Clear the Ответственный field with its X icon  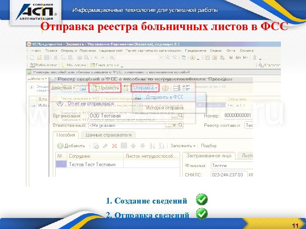tap(174, 125)
